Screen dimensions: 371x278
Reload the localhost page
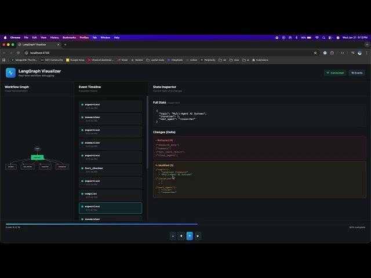click(x=18, y=53)
